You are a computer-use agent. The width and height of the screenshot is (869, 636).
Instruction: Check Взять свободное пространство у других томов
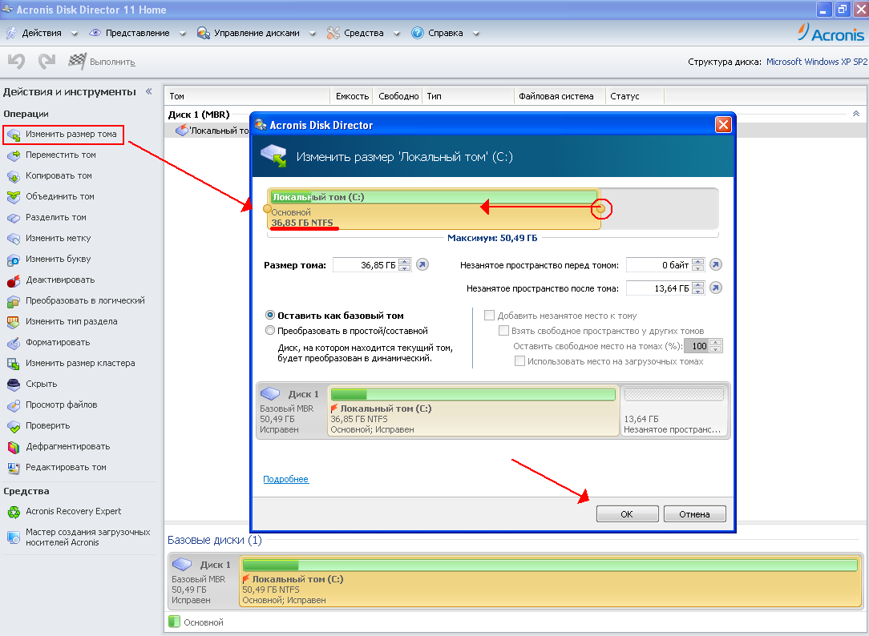click(503, 331)
